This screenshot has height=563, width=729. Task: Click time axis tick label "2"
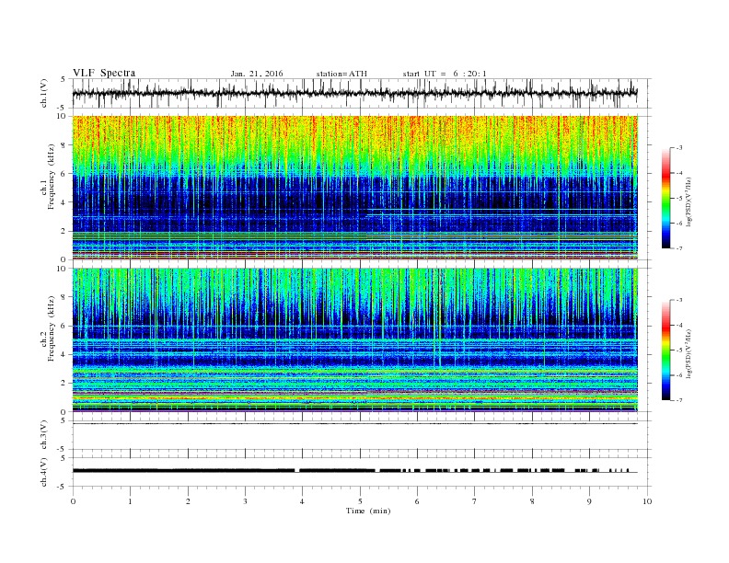pos(188,501)
